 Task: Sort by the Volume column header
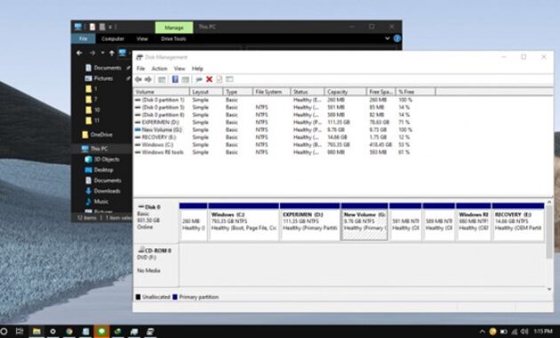point(162,92)
